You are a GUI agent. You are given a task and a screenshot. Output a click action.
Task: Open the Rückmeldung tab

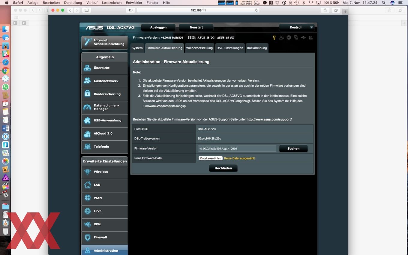tap(257, 48)
